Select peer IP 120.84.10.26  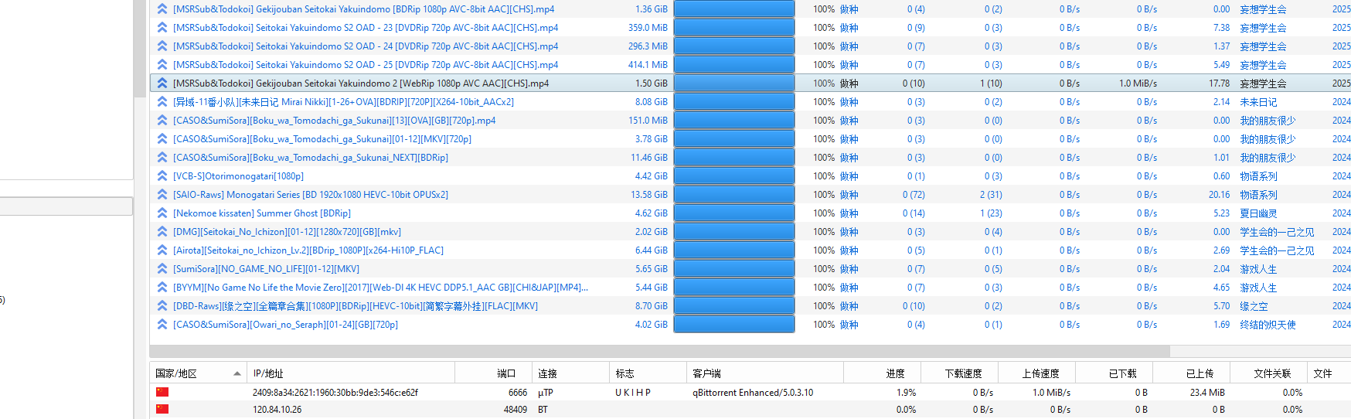(277, 410)
